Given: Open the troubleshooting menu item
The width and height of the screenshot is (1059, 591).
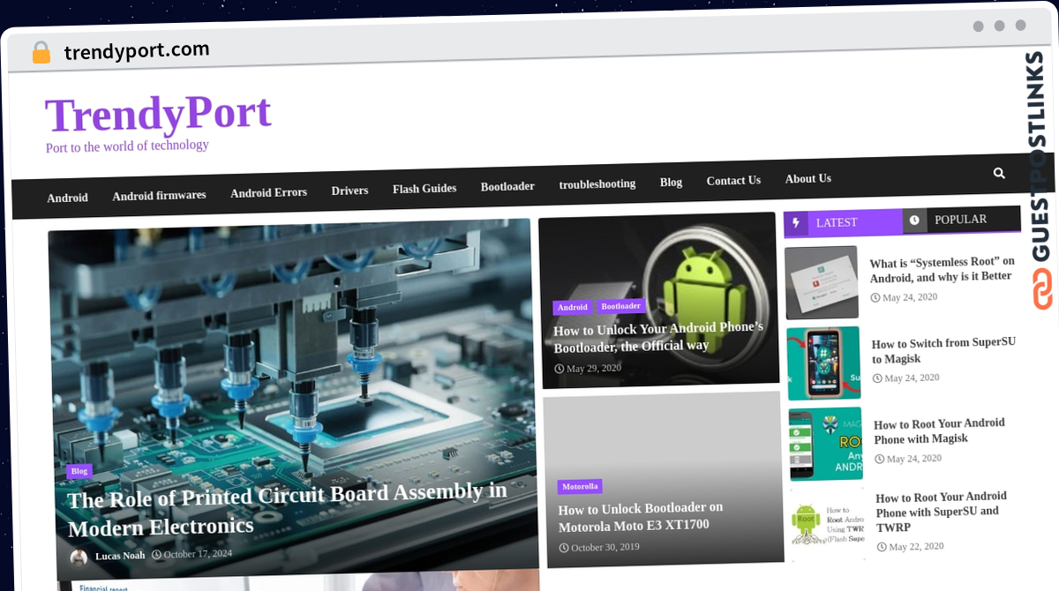Looking at the screenshot, I should [x=597, y=184].
